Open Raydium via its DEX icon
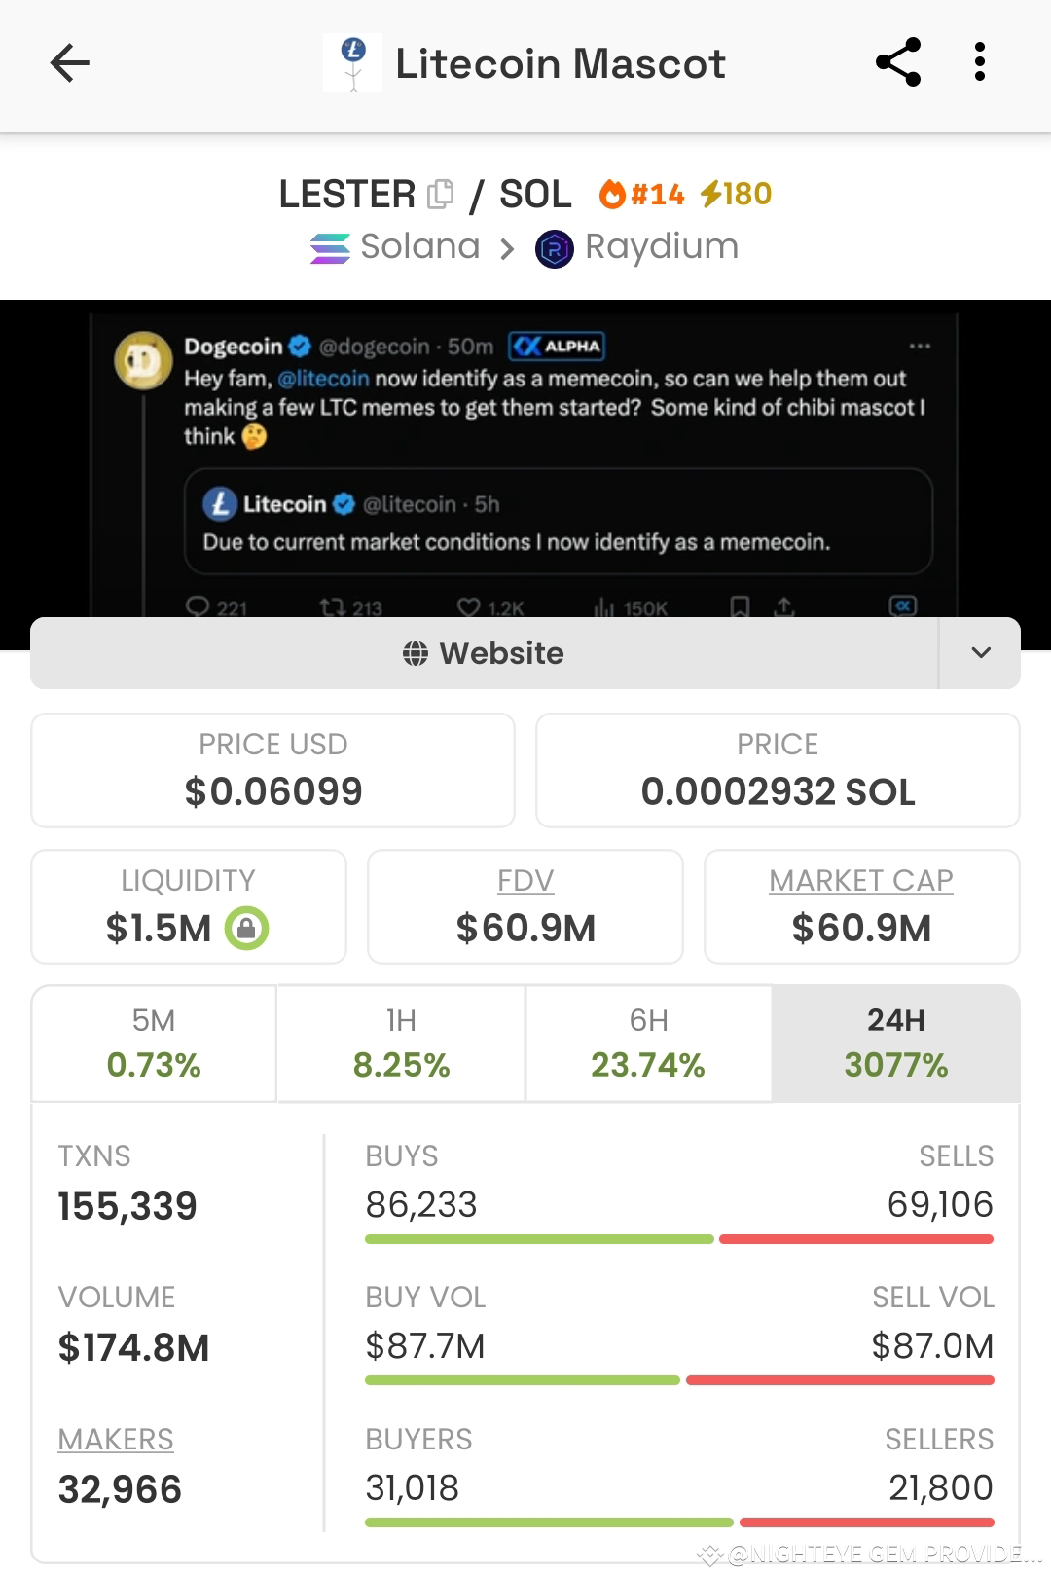 [554, 246]
